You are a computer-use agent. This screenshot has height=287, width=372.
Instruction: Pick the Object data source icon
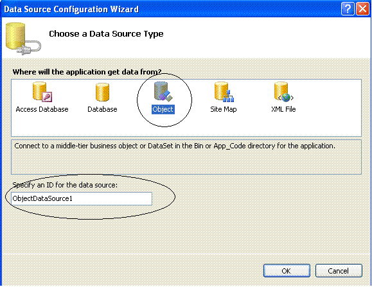[x=163, y=92]
